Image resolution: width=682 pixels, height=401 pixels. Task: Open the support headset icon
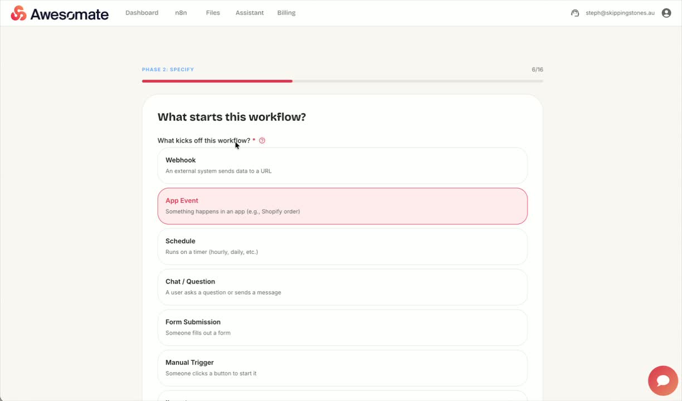pos(575,13)
